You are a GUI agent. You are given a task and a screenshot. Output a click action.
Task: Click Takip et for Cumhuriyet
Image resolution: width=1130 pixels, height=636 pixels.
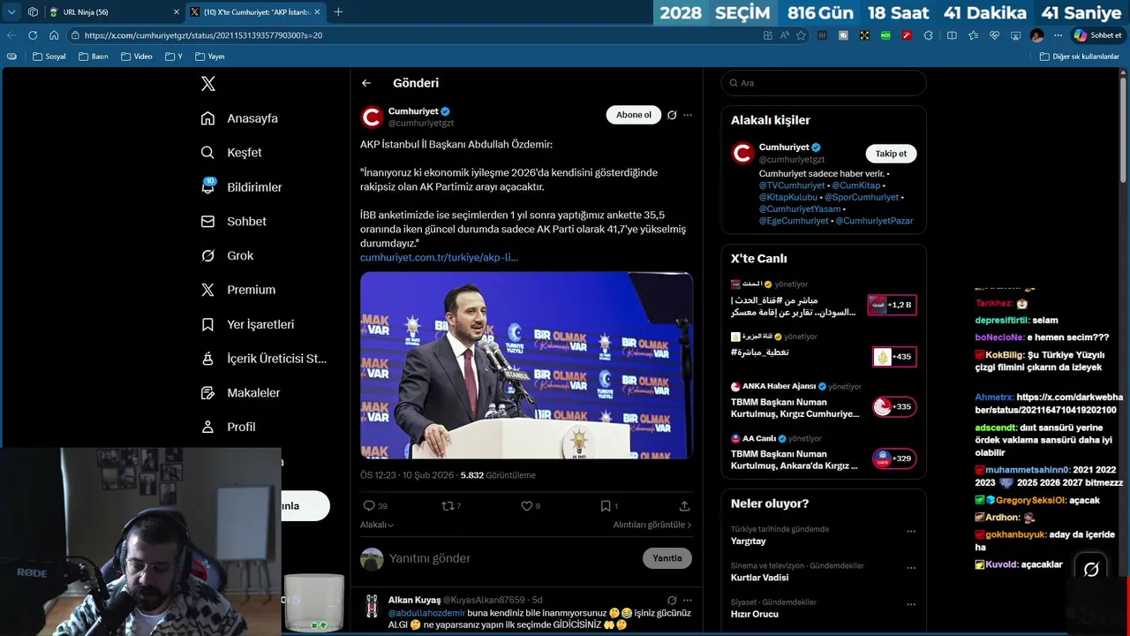tap(891, 154)
